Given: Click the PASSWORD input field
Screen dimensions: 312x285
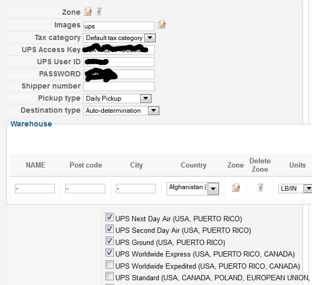Looking at the screenshot, I should 119,74.
